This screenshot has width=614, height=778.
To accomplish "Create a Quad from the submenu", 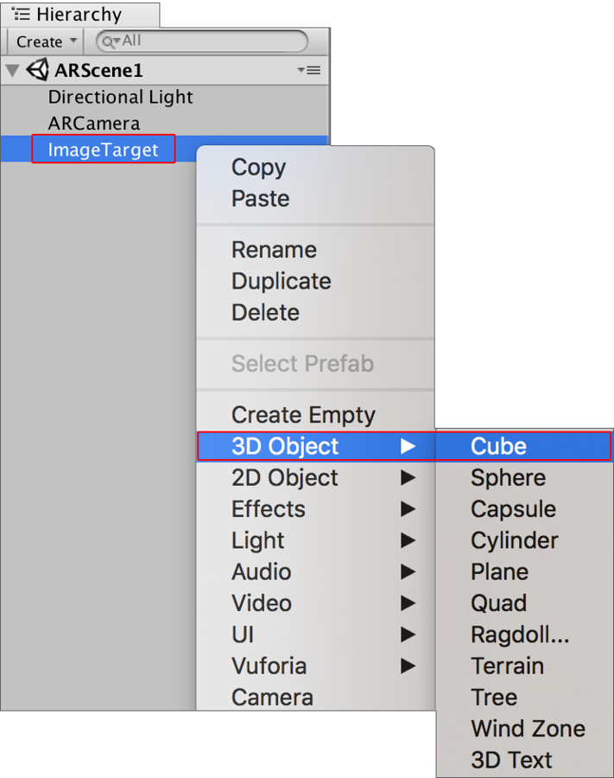I will (x=524, y=603).
